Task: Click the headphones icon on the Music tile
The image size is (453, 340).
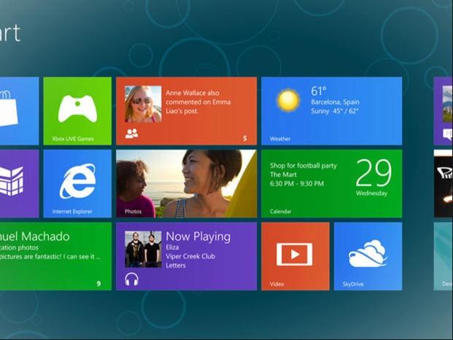Action: point(132,279)
